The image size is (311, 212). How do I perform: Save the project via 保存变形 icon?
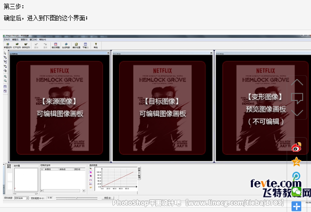point(26,46)
